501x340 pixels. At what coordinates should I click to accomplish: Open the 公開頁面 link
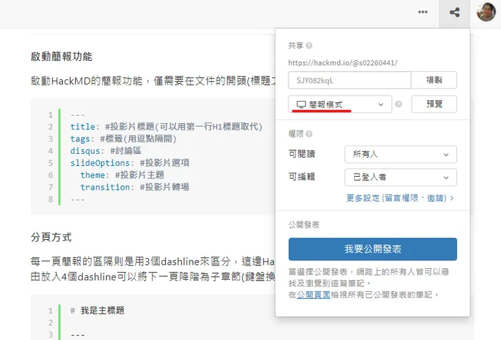(x=313, y=295)
